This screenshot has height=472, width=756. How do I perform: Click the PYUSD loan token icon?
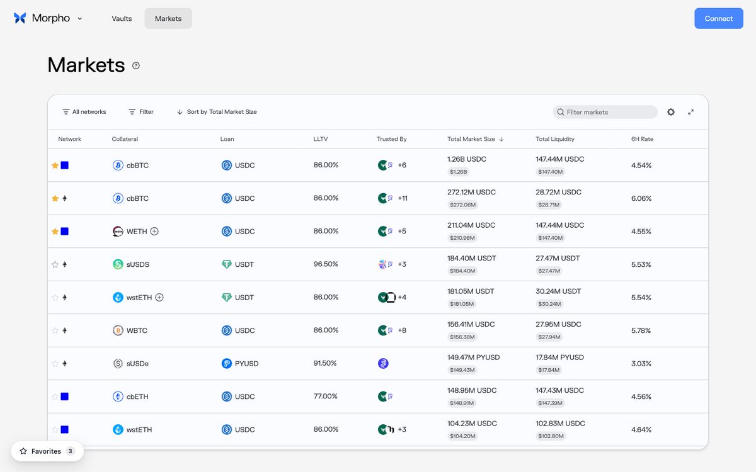227,364
